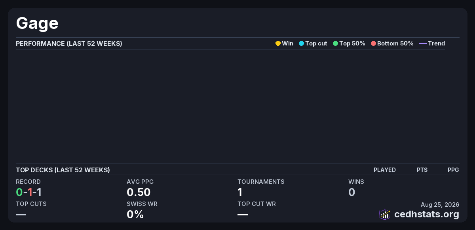Click the cedhstats shield logo icon
Image resolution: width=475 pixels, height=230 pixels.
pyautogui.click(x=385, y=214)
